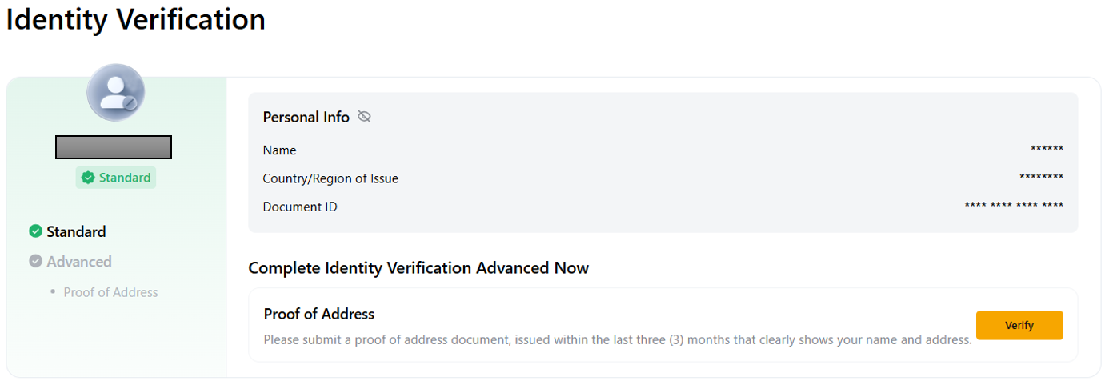Click the green shield icon in Standard badge
Screen dimensions: 1105x389
[x=88, y=178]
